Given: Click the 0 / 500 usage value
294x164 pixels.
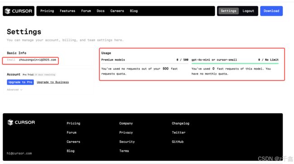Looking at the screenshot, I should 182,60.
